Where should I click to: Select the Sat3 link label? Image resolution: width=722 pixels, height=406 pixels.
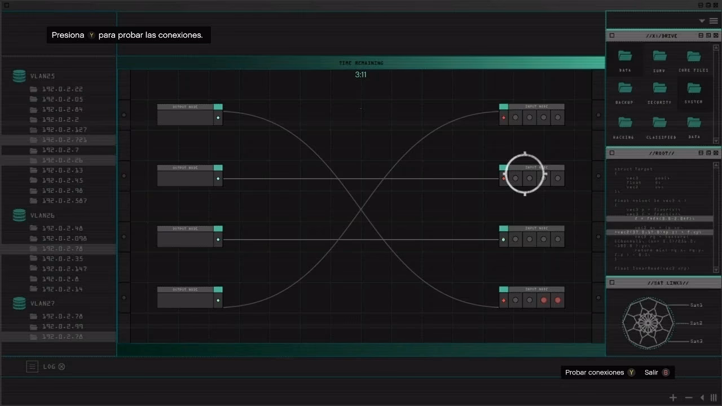click(697, 341)
